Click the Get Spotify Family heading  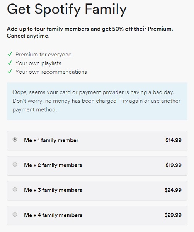(67, 9)
